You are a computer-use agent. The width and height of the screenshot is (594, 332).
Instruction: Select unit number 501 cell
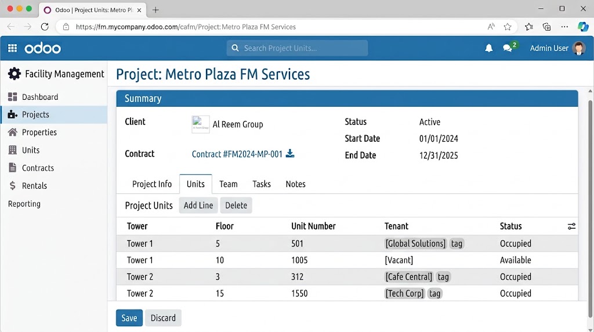tap(297, 244)
